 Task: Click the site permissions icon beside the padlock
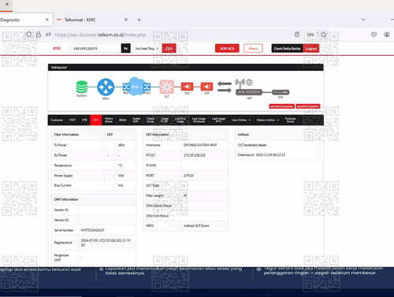tap(48, 35)
